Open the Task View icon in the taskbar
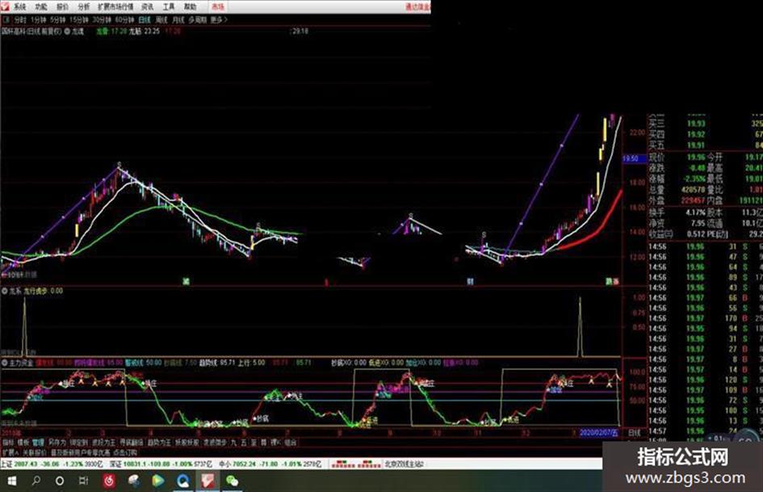Screen dimensions: 763x492 pyautogui.click(x=84, y=481)
